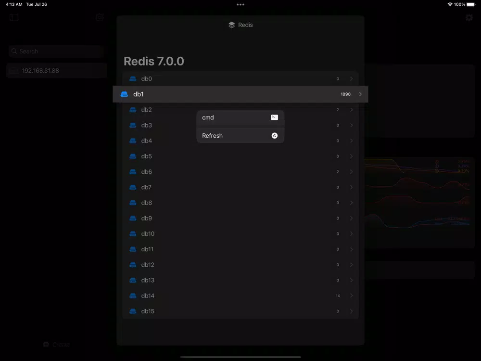Image resolution: width=481 pixels, height=361 pixels.
Task: Click the cmd terminal icon
Action: 275,117
